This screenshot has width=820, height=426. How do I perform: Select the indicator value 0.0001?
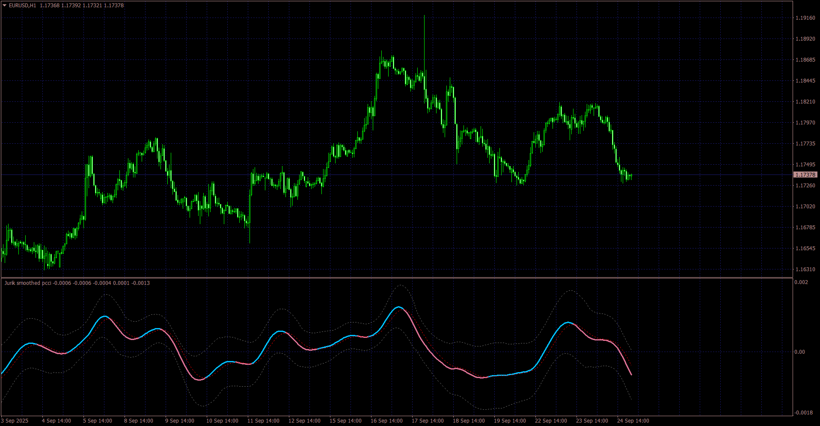point(121,283)
